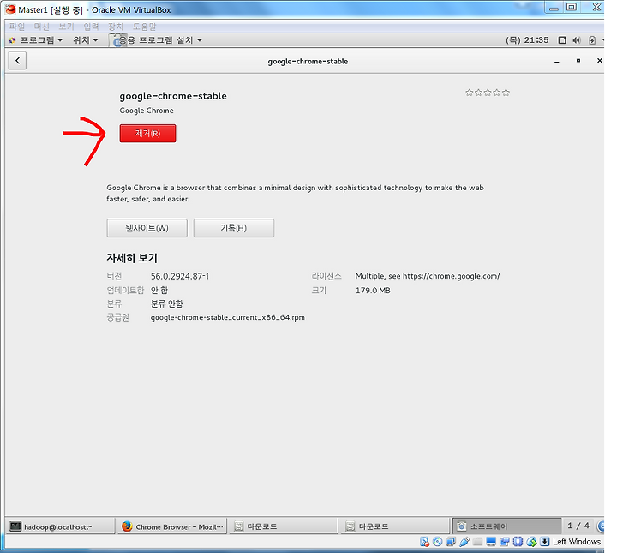The image size is (617, 553).
Task: Click the star rating widget
Action: [488, 93]
